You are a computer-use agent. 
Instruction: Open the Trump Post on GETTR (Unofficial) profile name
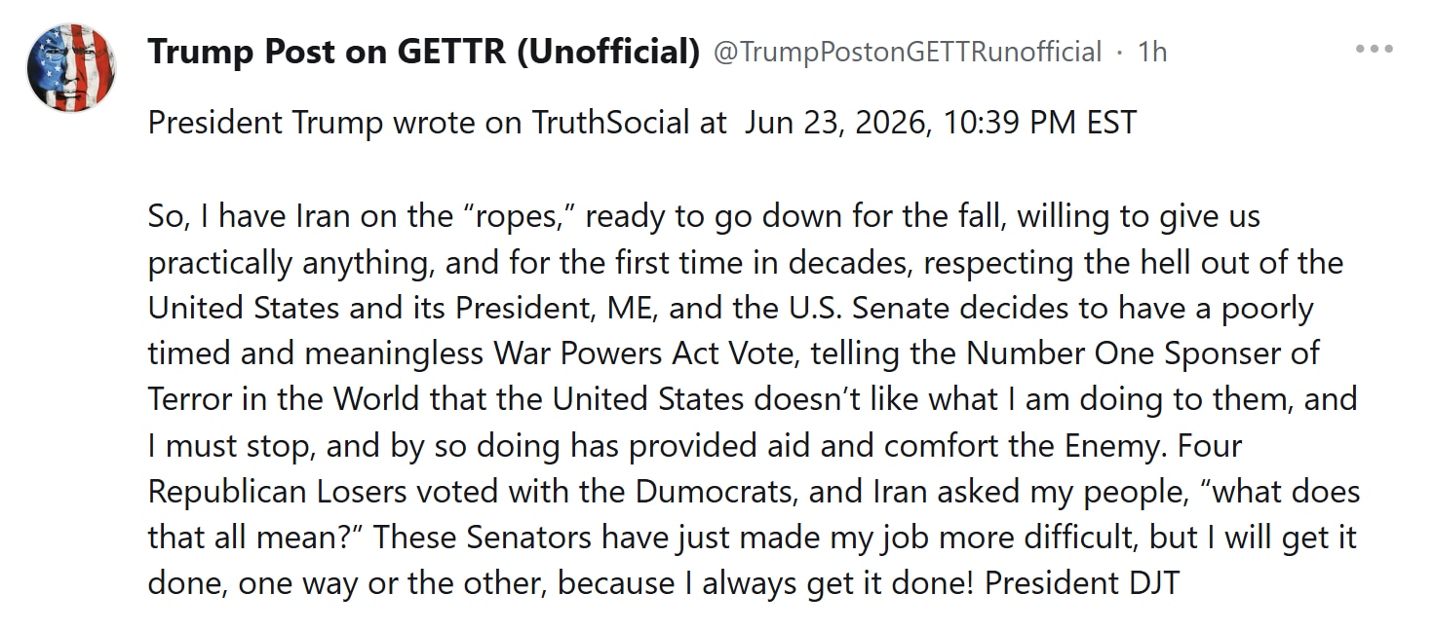[x=424, y=52]
